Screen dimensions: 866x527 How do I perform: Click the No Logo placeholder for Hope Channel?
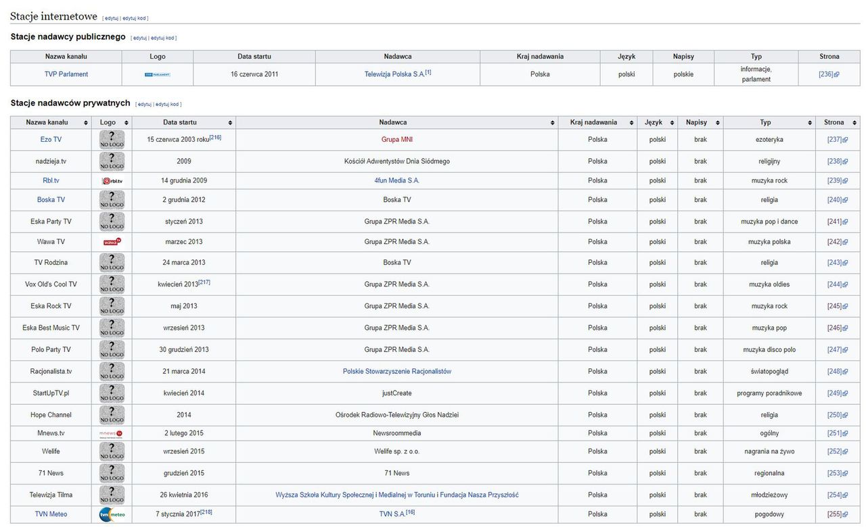(x=112, y=415)
